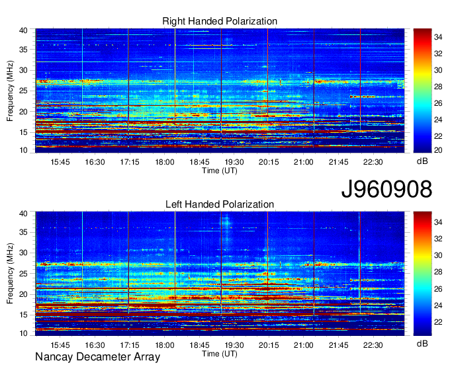Click the 19:30 tick of the Right Handed plot

pos(234,162)
